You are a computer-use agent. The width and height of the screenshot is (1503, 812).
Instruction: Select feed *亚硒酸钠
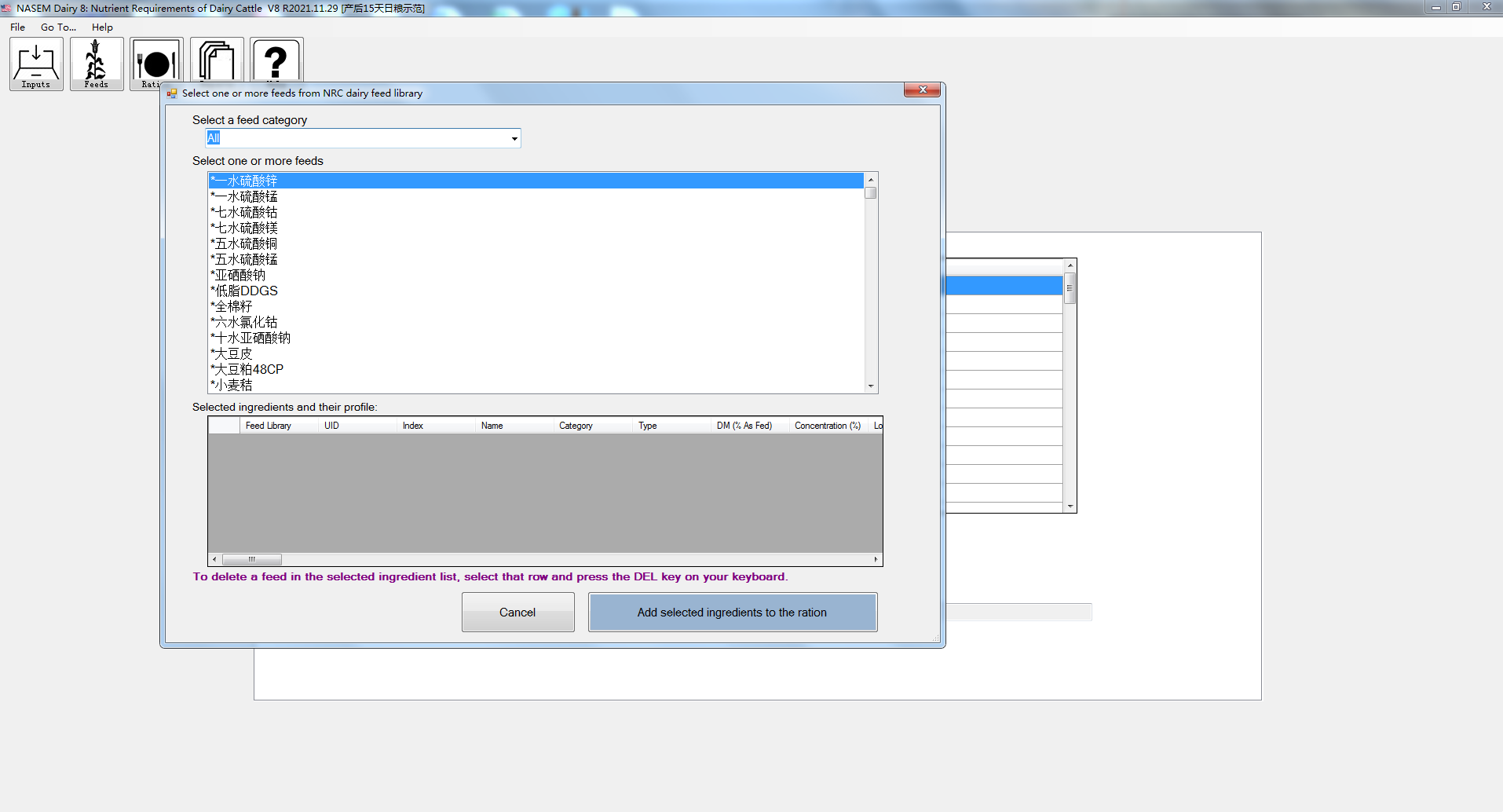pos(536,275)
